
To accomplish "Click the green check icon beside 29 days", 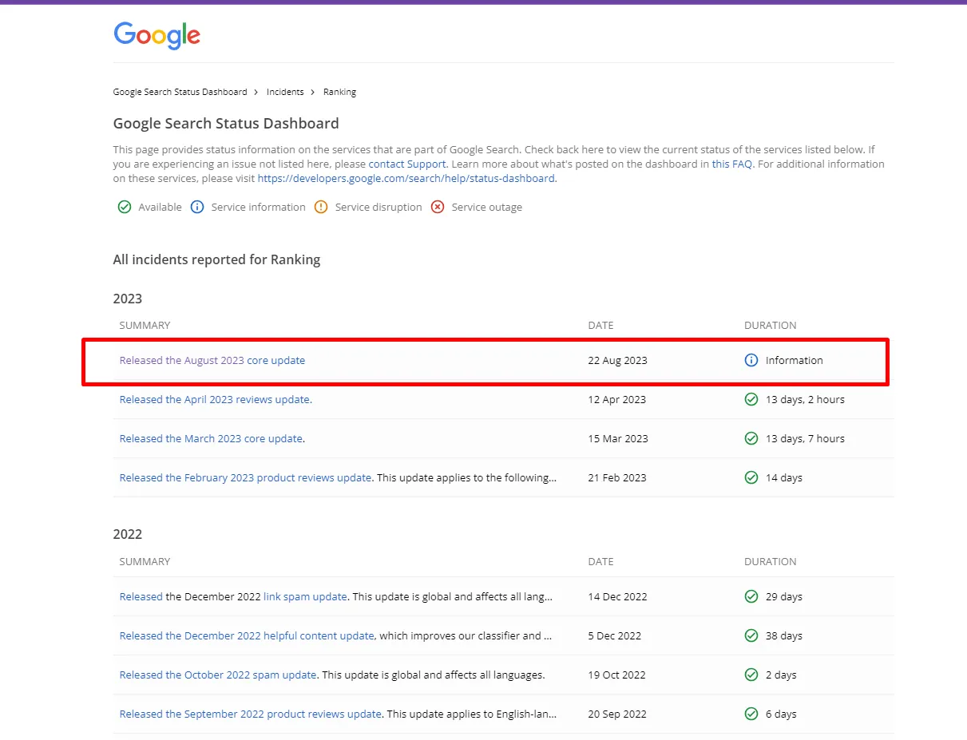I will click(x=751, y=596).
